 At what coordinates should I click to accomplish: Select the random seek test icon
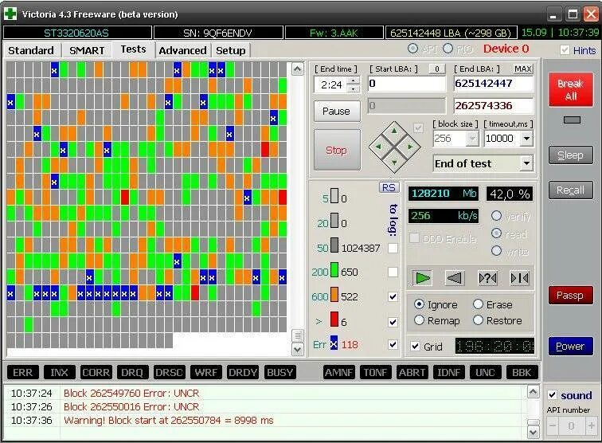pos(487,278)
